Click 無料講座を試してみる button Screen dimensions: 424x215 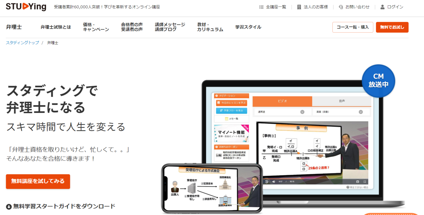38,181
